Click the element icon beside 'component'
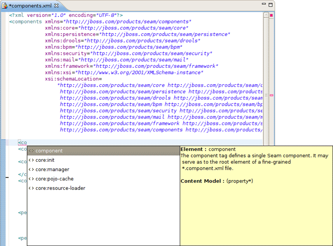 (x=31, y=151)
